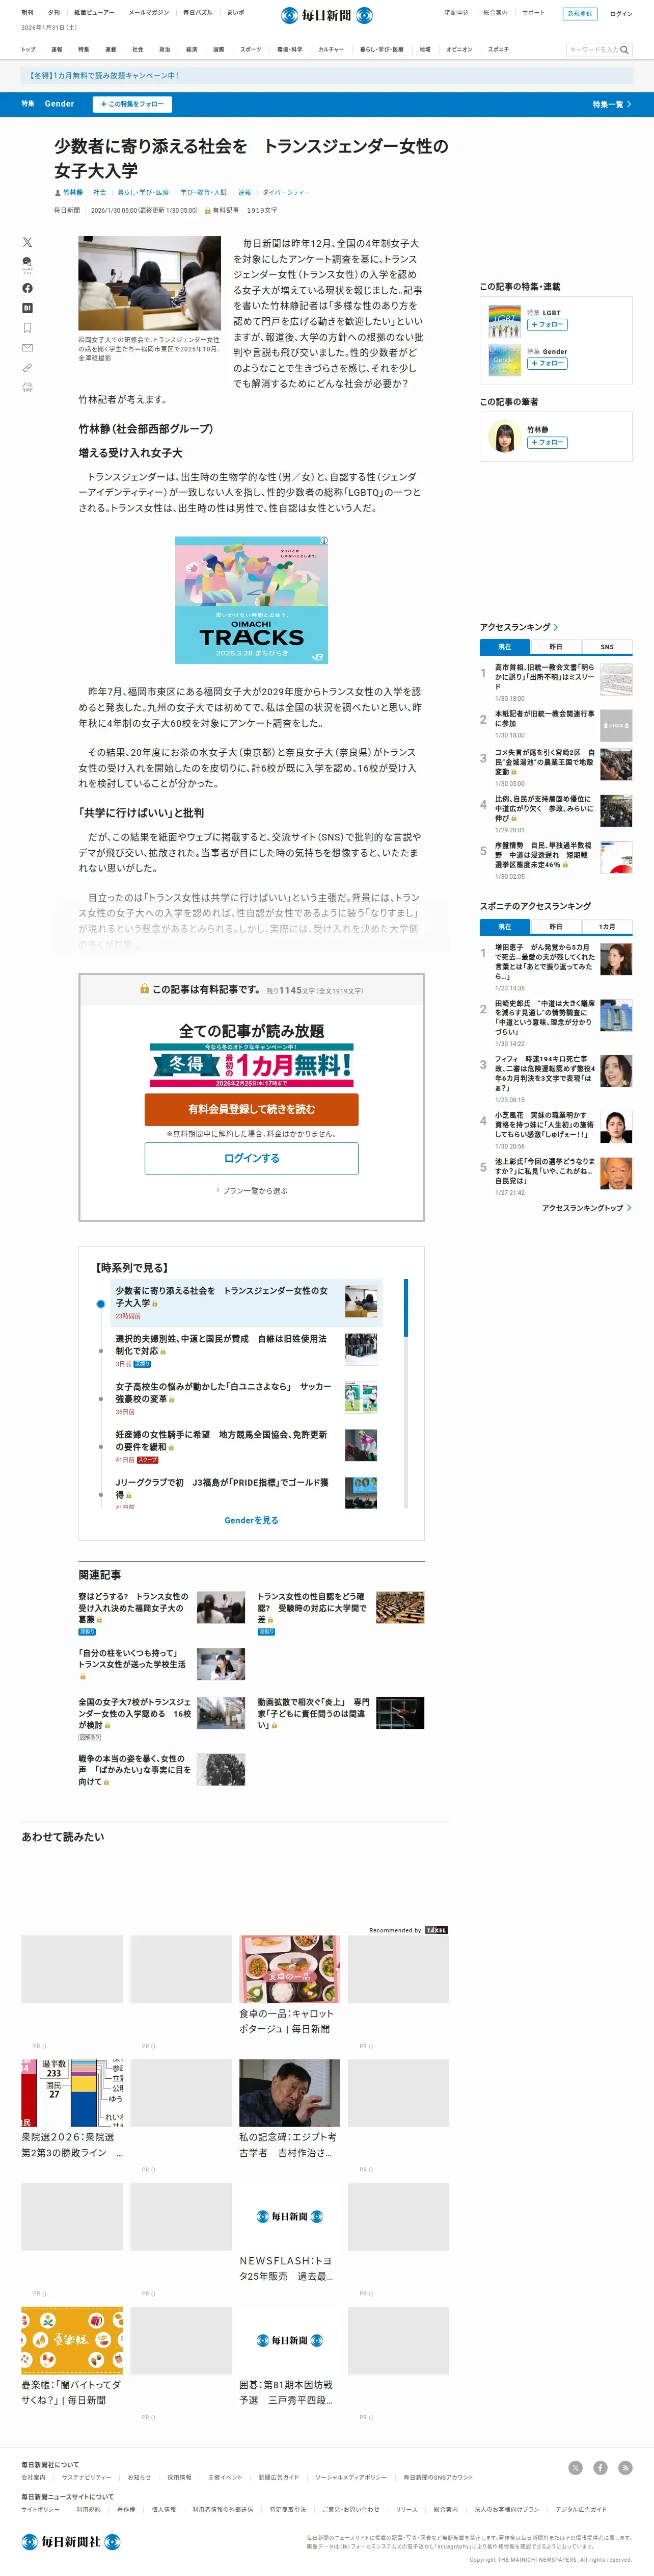Open footer 採用情報 link
Image resolution: width=654 pixels, height=2576 pixels.
tap(180, 2477)
